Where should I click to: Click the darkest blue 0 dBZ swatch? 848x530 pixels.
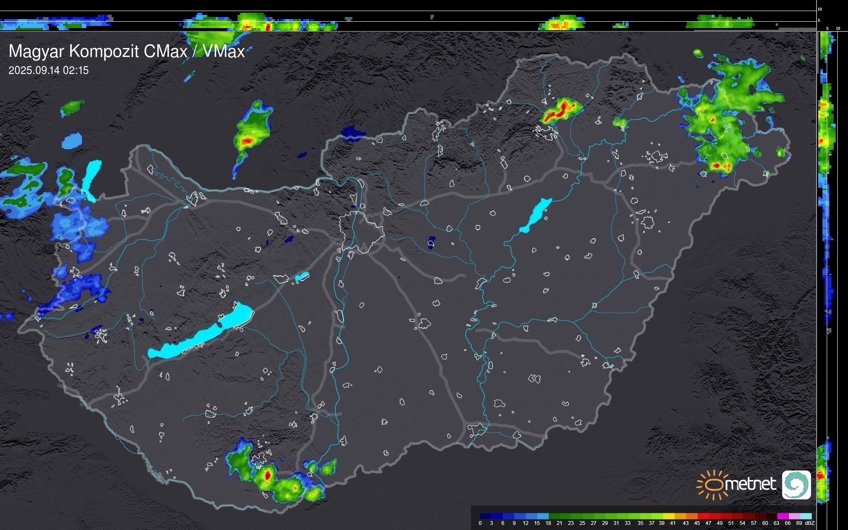coord(486,516)
